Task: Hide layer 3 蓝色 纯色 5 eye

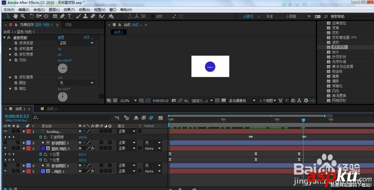Action: 5,149
